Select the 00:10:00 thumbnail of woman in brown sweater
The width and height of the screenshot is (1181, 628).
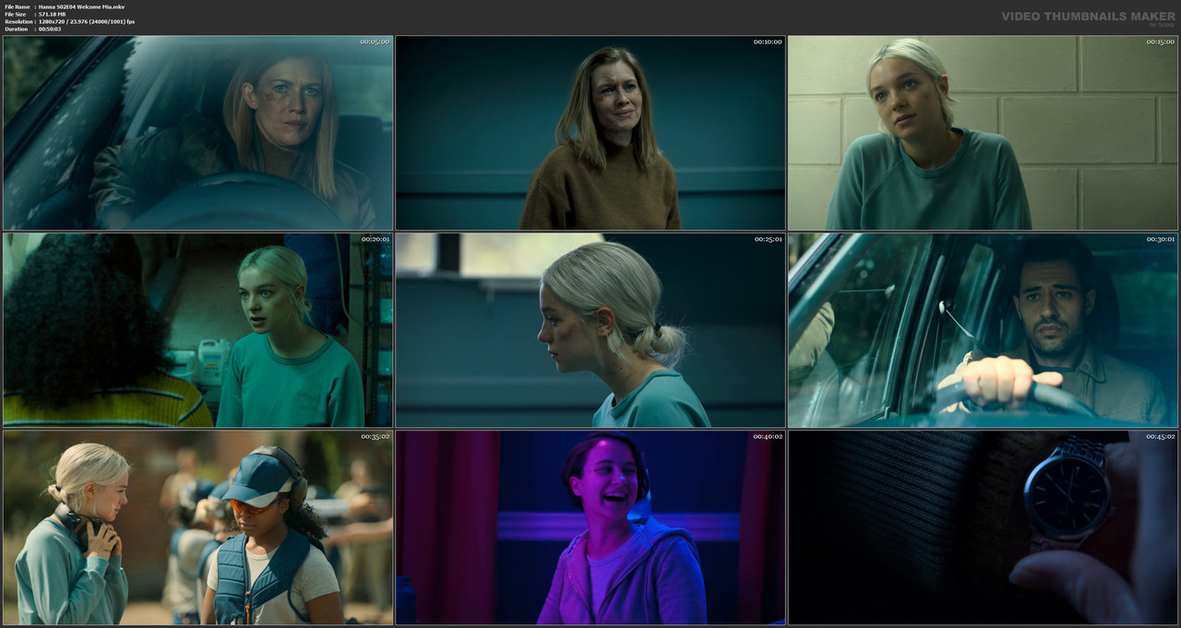pyautogui.click(x=590, y=133)
